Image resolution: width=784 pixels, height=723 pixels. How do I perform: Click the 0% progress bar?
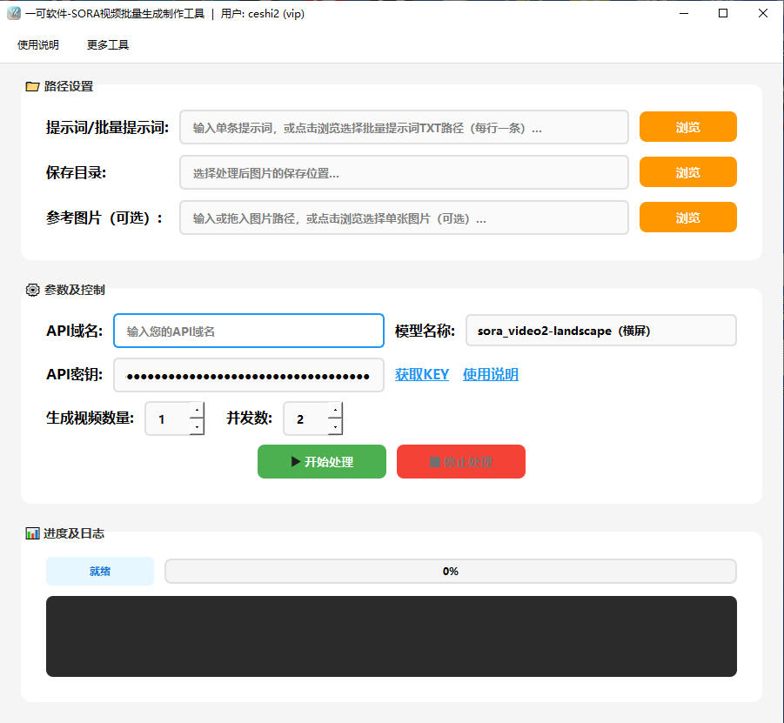pos(450,572)
